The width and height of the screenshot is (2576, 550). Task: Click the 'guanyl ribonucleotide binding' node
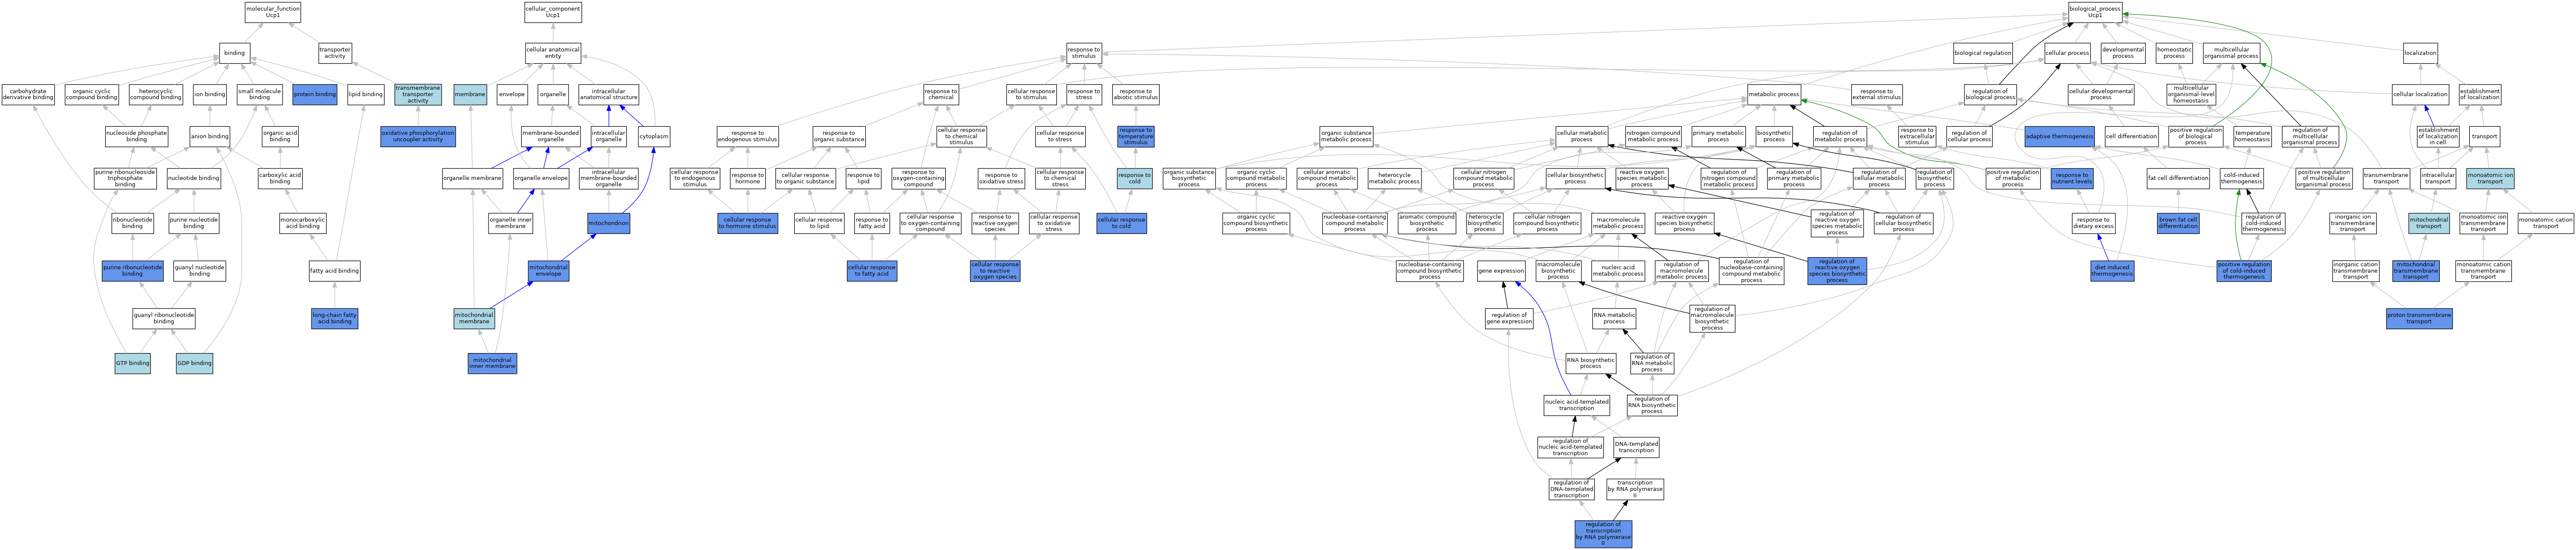click(x=164, y=319)
